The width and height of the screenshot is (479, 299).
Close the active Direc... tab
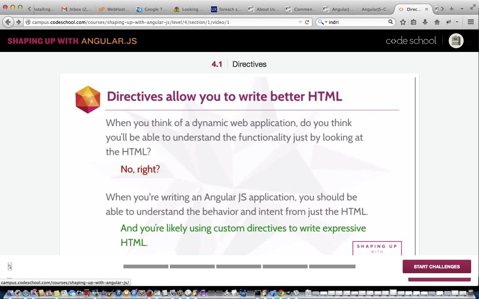426,9
